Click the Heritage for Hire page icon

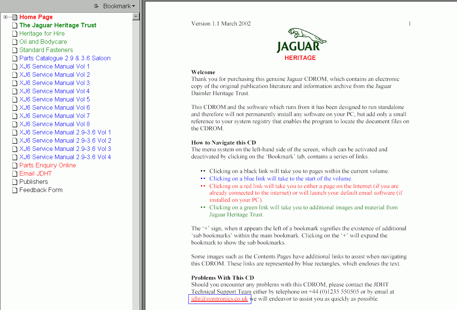point(15,33)
